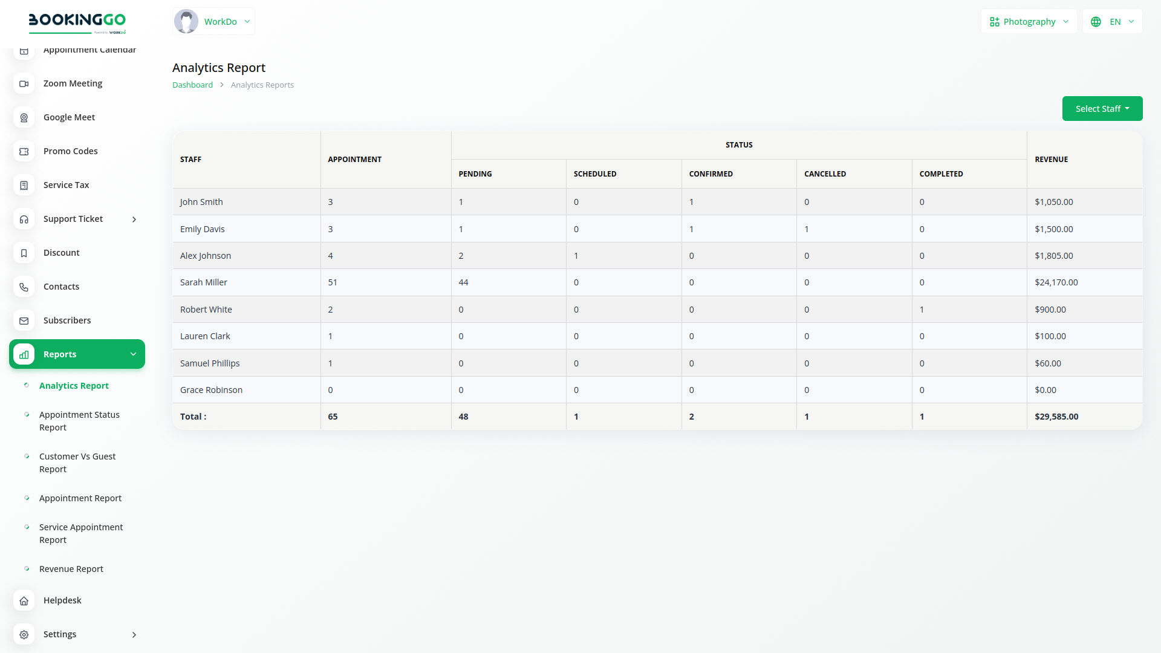
Task: Click the Google Meet webcam icon
Action: (x=24, y=117)
